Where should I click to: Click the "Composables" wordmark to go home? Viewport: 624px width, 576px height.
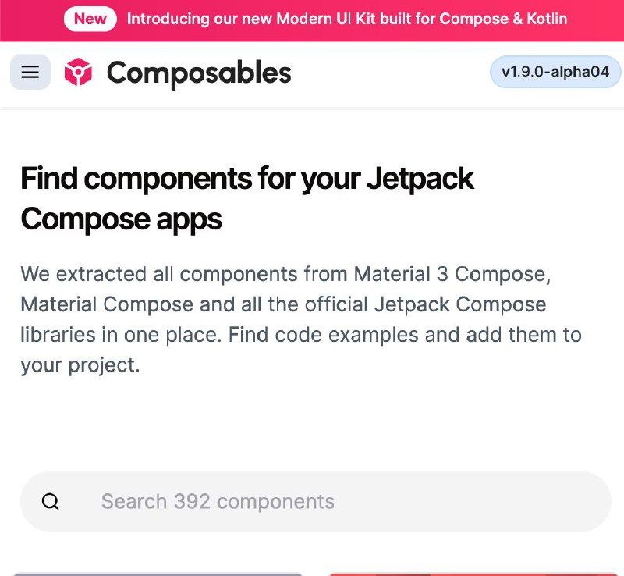198,73
